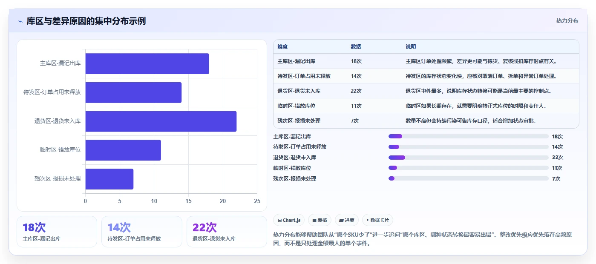The image size is (596, 264).
Task: Click the title 库区与差异原因的集中分布示例
Action: point(86,21)
